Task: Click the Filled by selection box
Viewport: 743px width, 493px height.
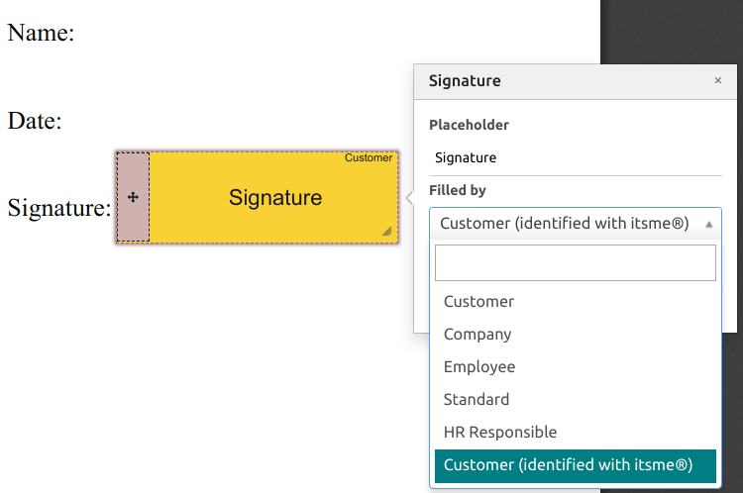Action: 565,224
